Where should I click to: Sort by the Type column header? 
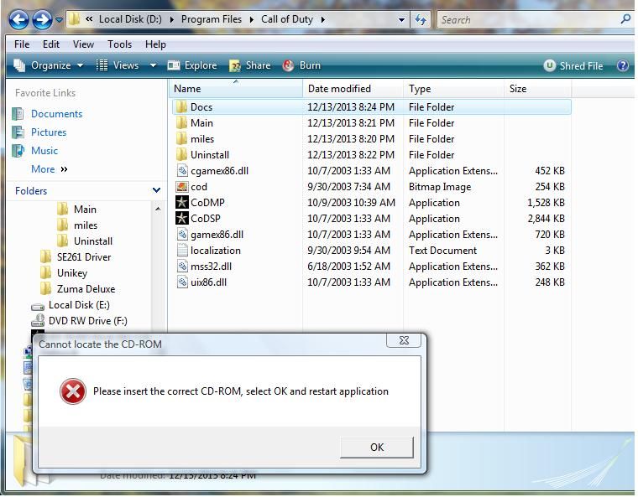(x=453, y=89)
